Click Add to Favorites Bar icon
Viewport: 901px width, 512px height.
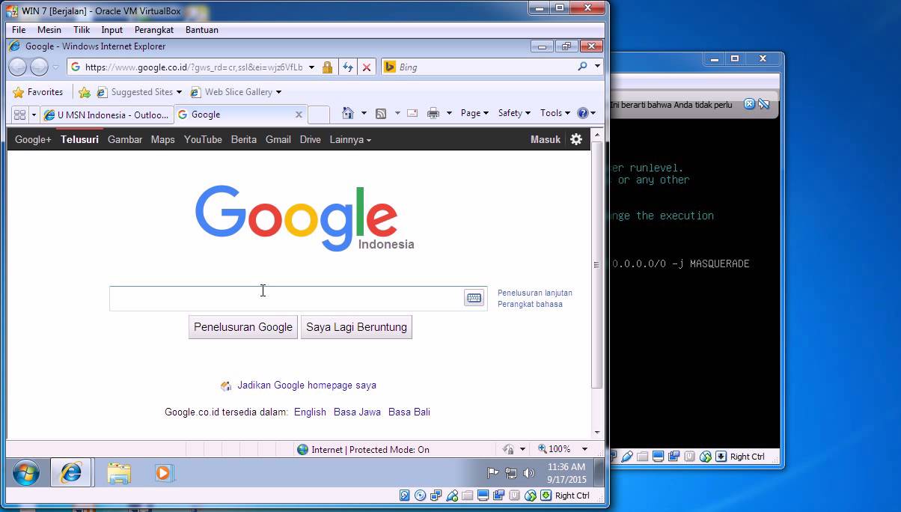(85, 92)
